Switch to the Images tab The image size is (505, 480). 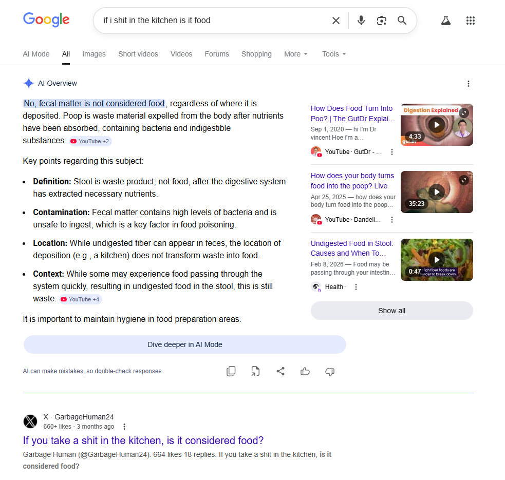pyautogui.click(x=93, y=54)
